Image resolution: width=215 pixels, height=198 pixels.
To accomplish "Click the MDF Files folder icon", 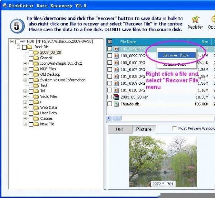I will (x=36, y=69).
